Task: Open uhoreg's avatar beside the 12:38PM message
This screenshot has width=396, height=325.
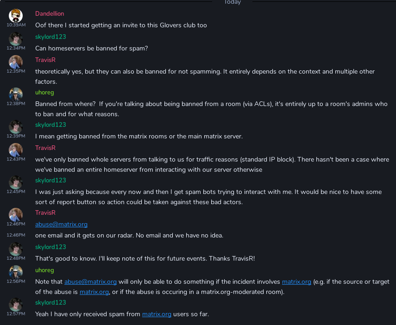Action: (x=16, y=94)
